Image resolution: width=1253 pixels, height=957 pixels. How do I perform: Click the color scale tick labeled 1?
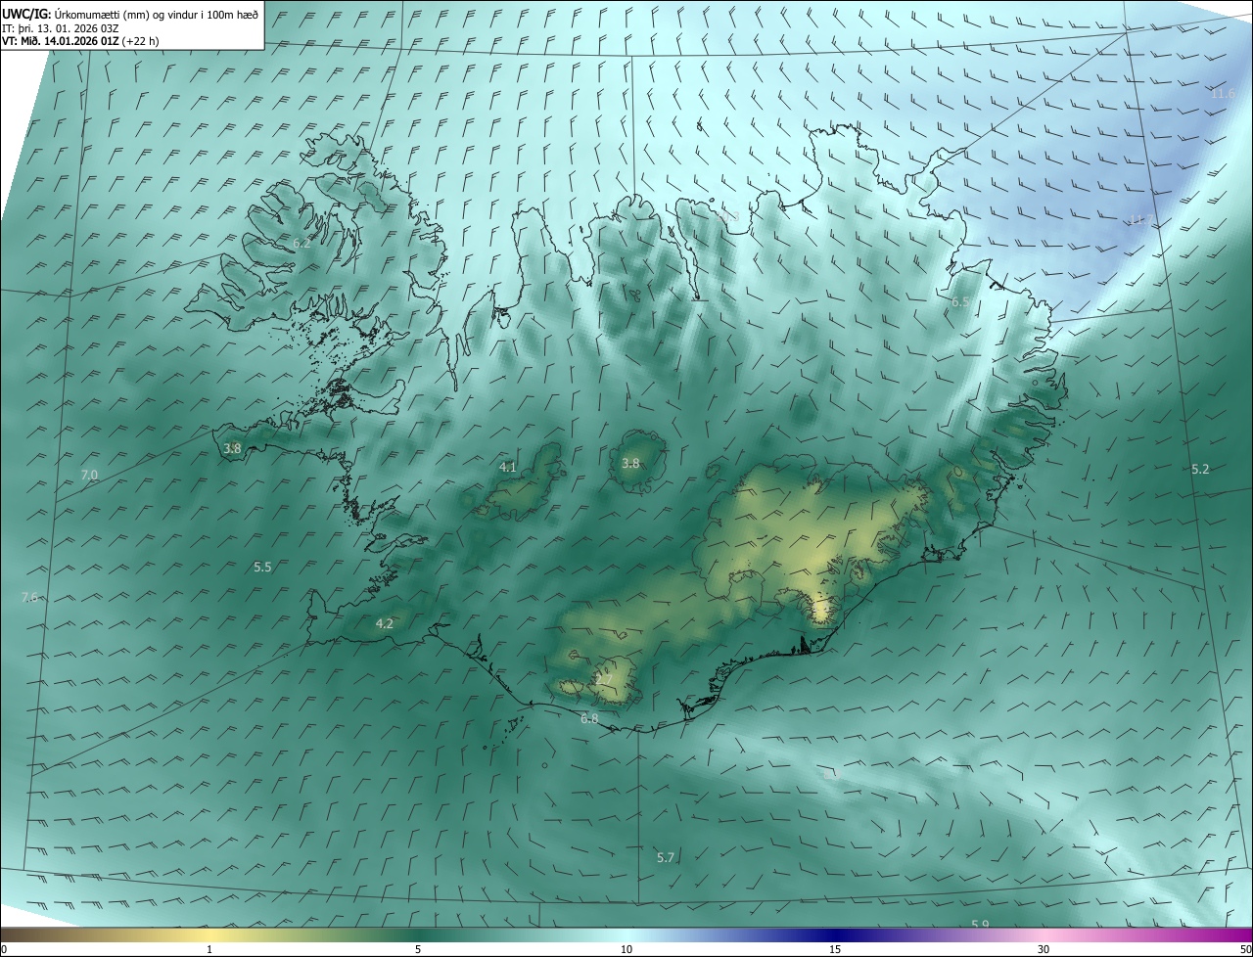(x=209, y=949)
